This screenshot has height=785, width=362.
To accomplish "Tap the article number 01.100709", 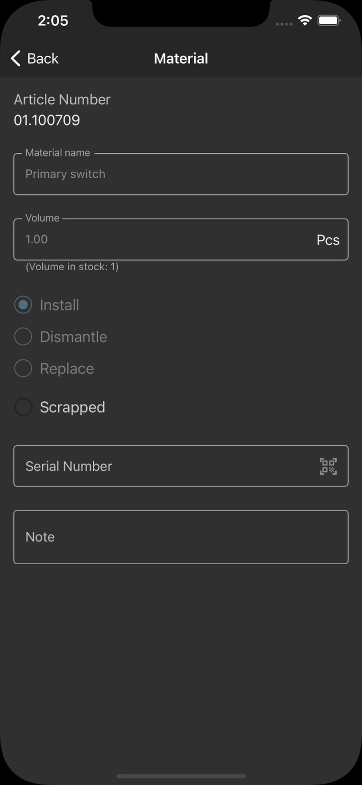I will click(47, 120).
